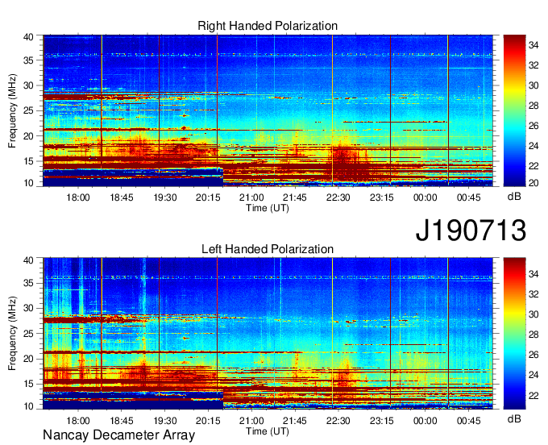This screenshot has width=548, height=445.
Task: Click the 30 dB label on the left-handed colorbar
Action: 533,314
